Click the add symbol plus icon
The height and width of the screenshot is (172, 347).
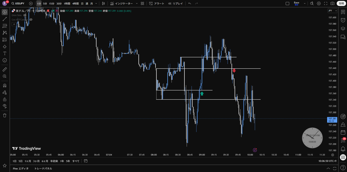pos(31,3)
